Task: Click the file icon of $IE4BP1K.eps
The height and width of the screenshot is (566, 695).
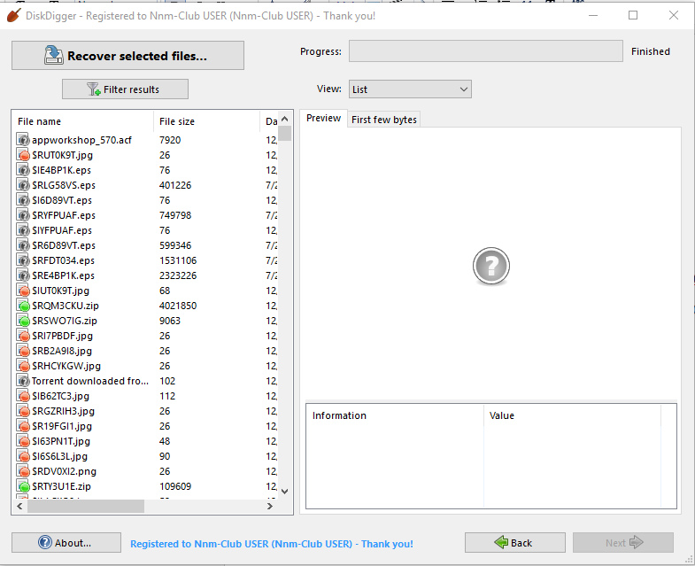Action: [23, 170]
